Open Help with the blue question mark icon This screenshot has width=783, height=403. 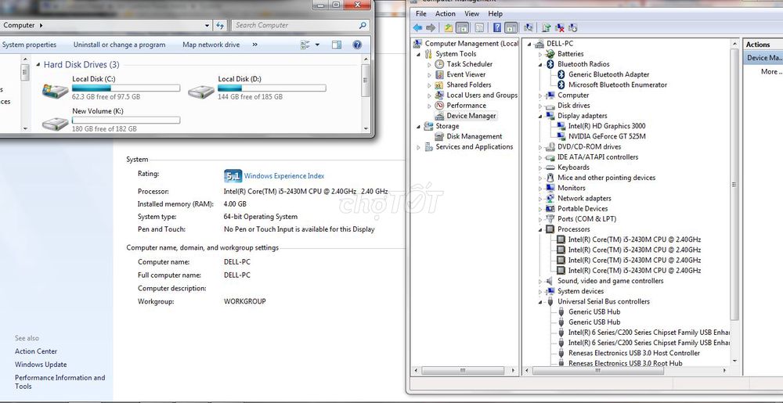coord(497,27)
